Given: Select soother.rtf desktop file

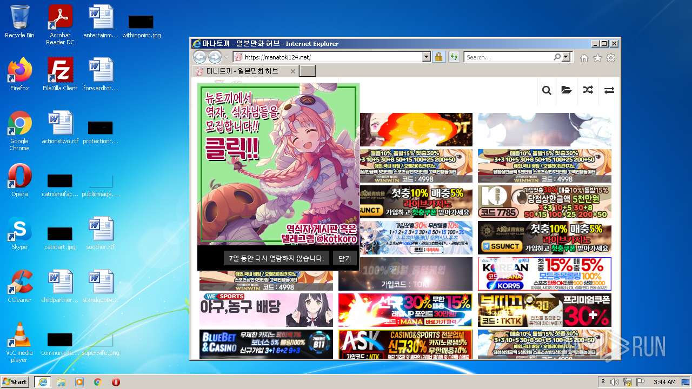Looking at the screenshot, I should (101, 233).
